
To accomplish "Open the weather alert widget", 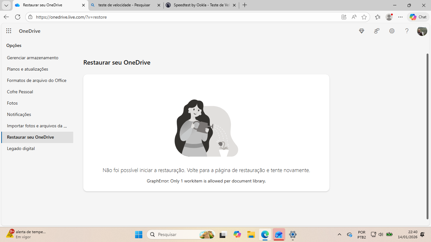I will tap(26, 234).
